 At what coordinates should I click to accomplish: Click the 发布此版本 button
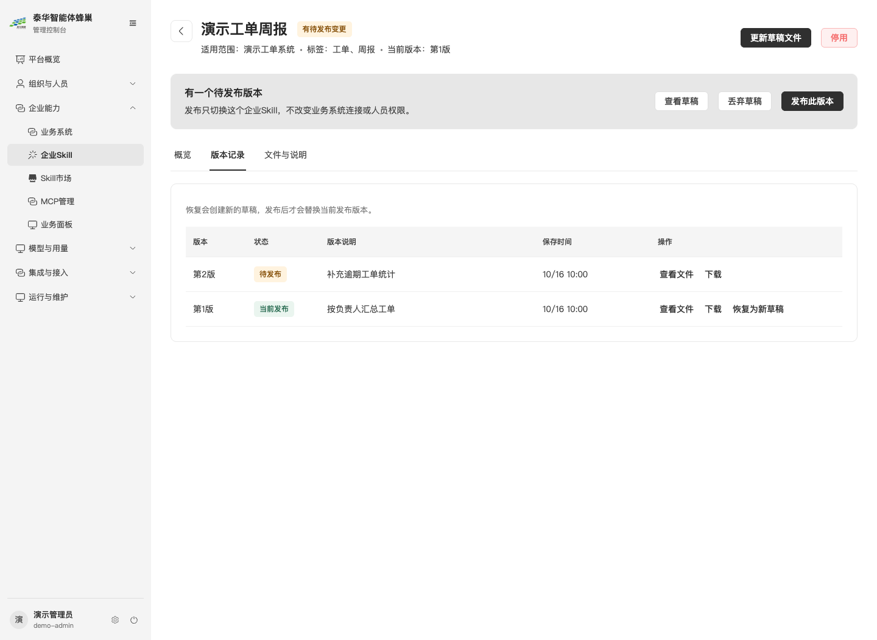[812, 101]
